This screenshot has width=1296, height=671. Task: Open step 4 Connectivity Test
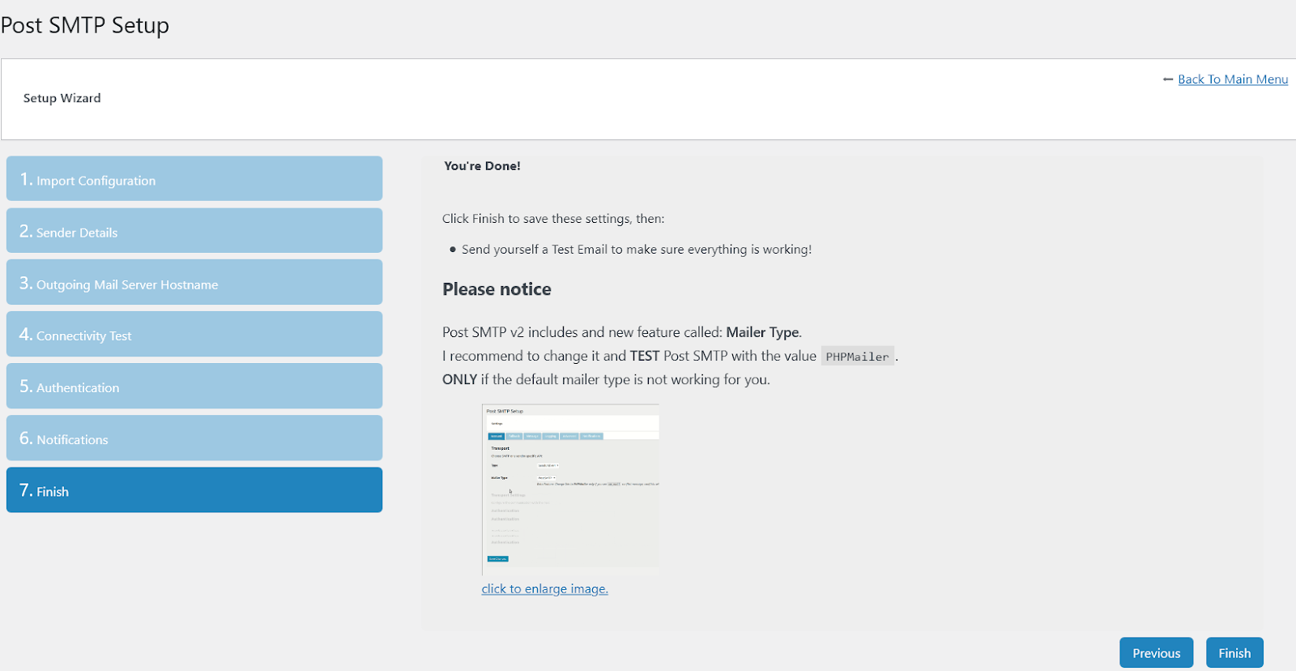[194, 334]
